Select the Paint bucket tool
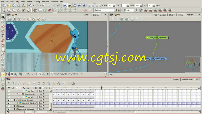This screenshot has width=202, height=114. [x=3, y=45]
